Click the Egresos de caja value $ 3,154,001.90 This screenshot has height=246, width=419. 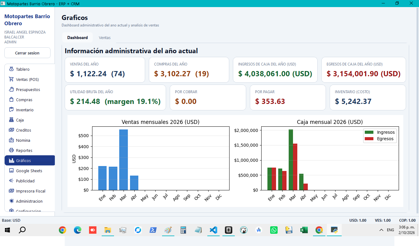(352, 74)
